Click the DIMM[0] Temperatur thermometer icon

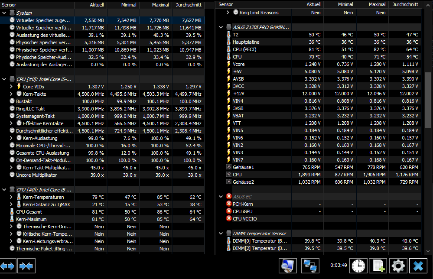click(x=229, y=240)
